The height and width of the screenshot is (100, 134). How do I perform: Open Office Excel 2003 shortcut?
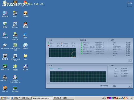pyautogui.click(x=15, y=47)
